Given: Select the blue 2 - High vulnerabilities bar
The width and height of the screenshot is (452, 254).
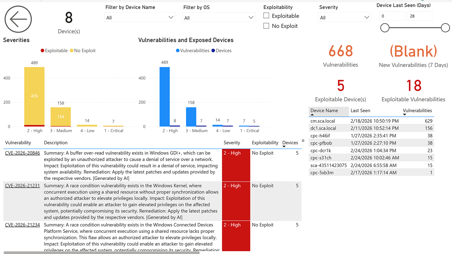Looking at the screenshot, I should (165, 97).
